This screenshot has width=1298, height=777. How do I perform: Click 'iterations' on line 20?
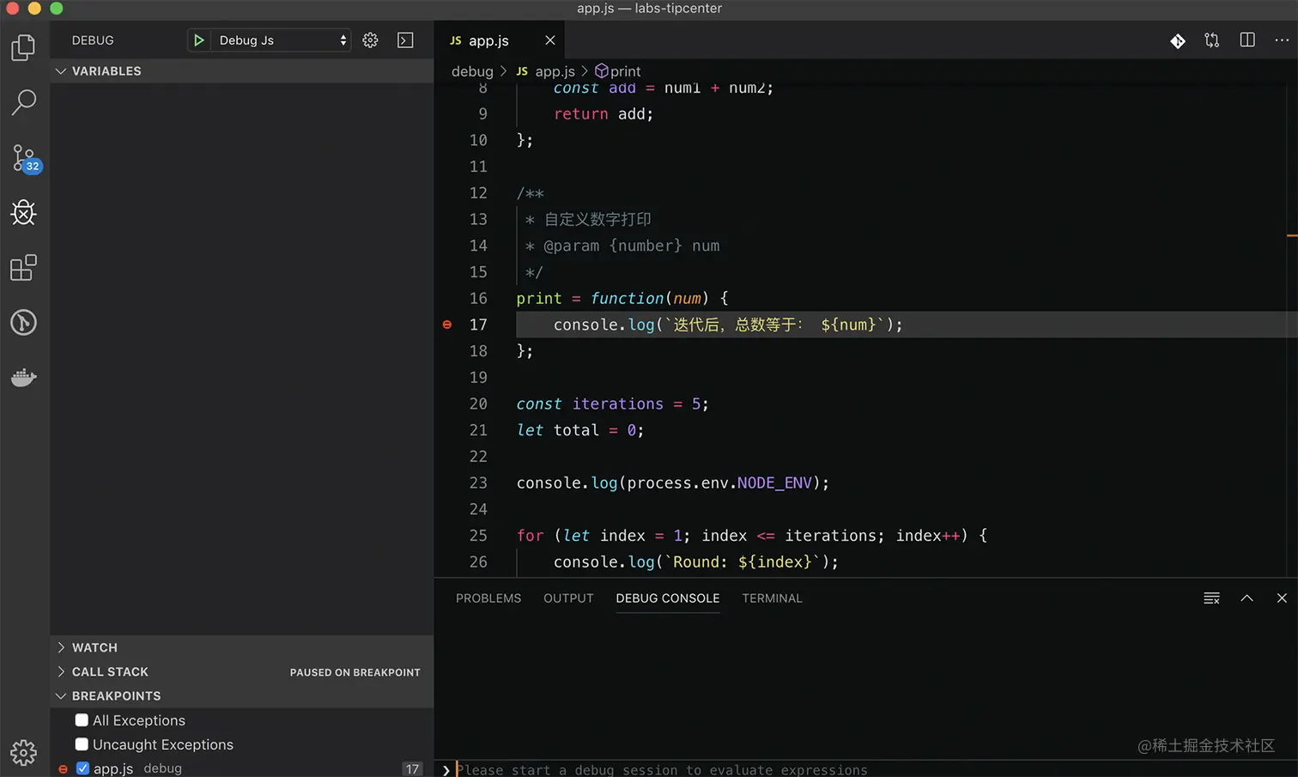point(618,404)
